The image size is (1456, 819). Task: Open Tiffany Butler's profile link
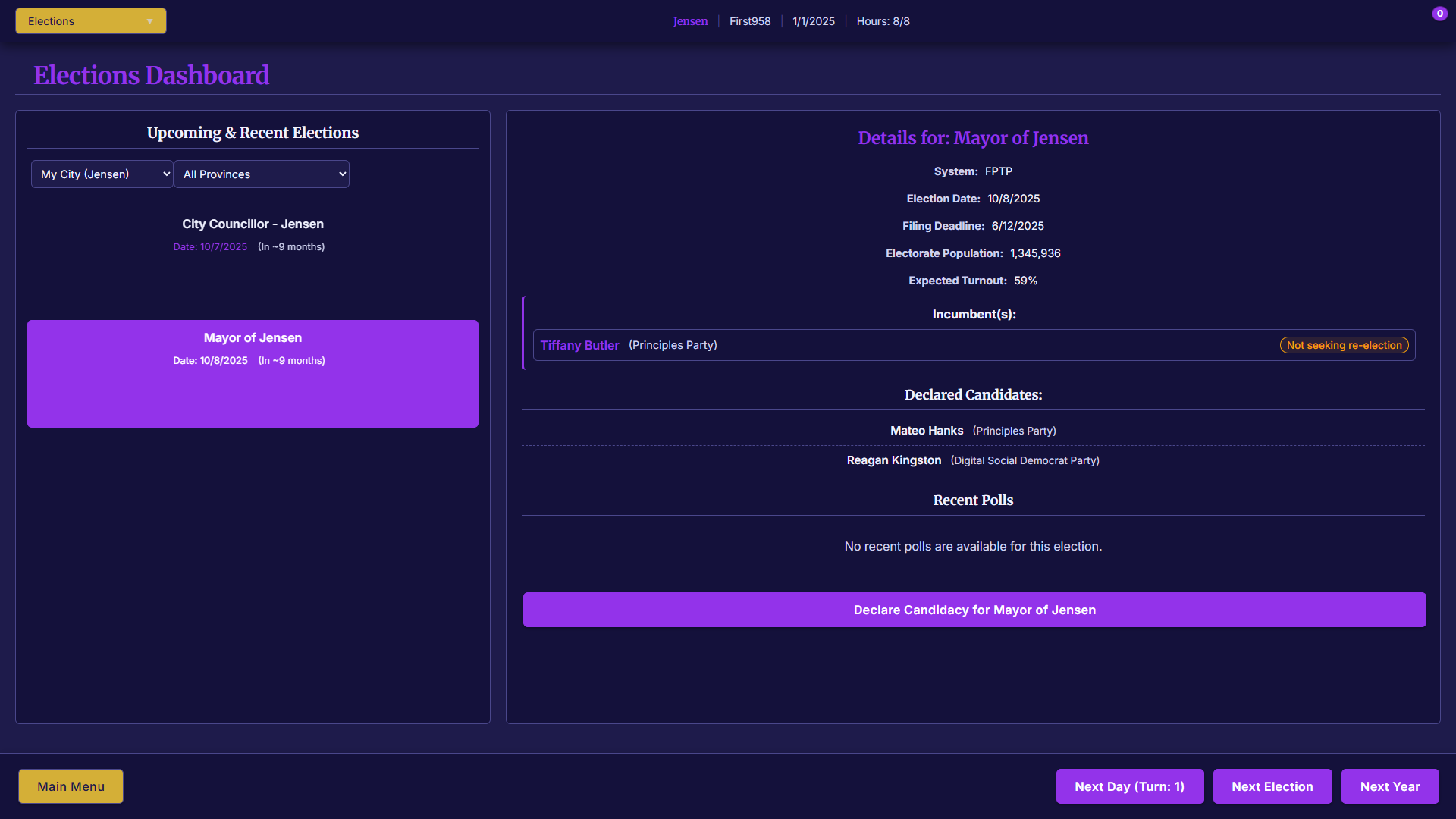coord(579,345)
